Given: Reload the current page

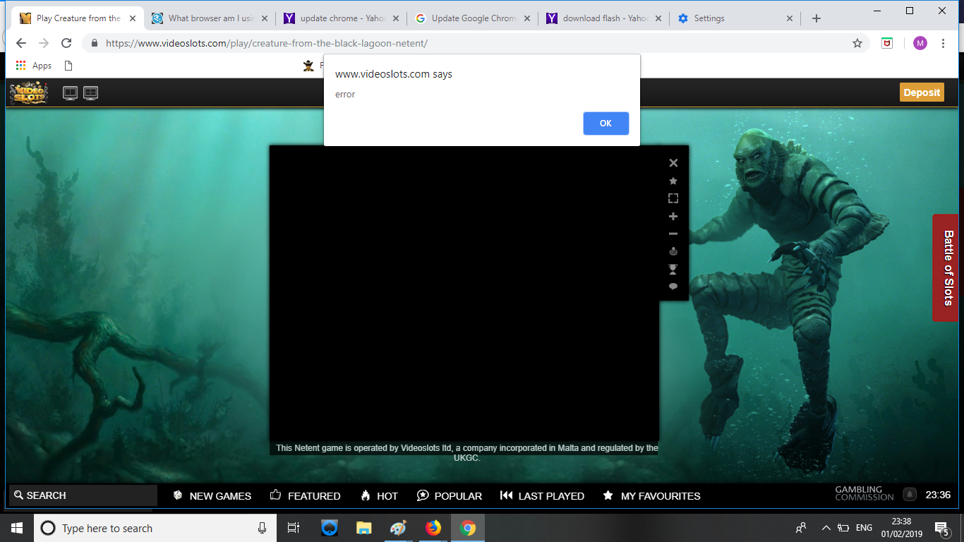Looking at the screenshot, I should pyautogui.click(x=66, y=43).
